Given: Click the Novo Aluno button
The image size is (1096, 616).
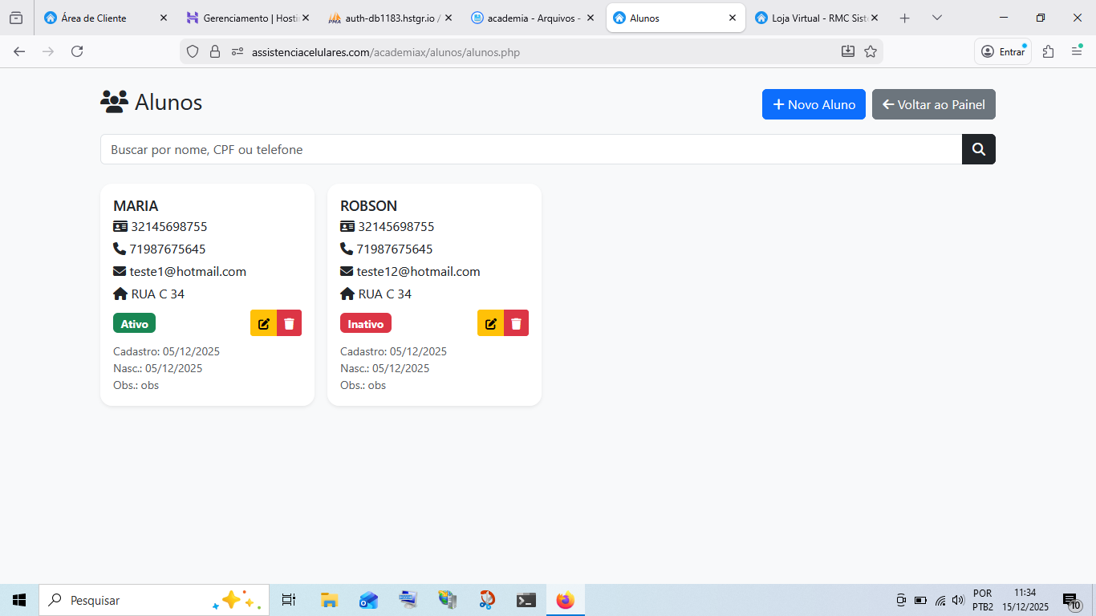Looking at the screenshot, I should pos(814,104).
